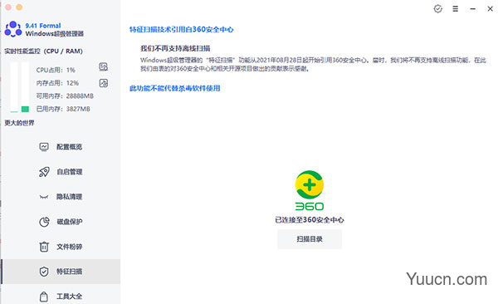Close the window with X button
This screenshot has height=304, width=498.
490,9
